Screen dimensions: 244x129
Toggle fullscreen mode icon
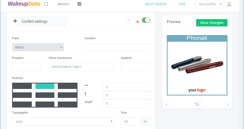click(x=46, y=4)
